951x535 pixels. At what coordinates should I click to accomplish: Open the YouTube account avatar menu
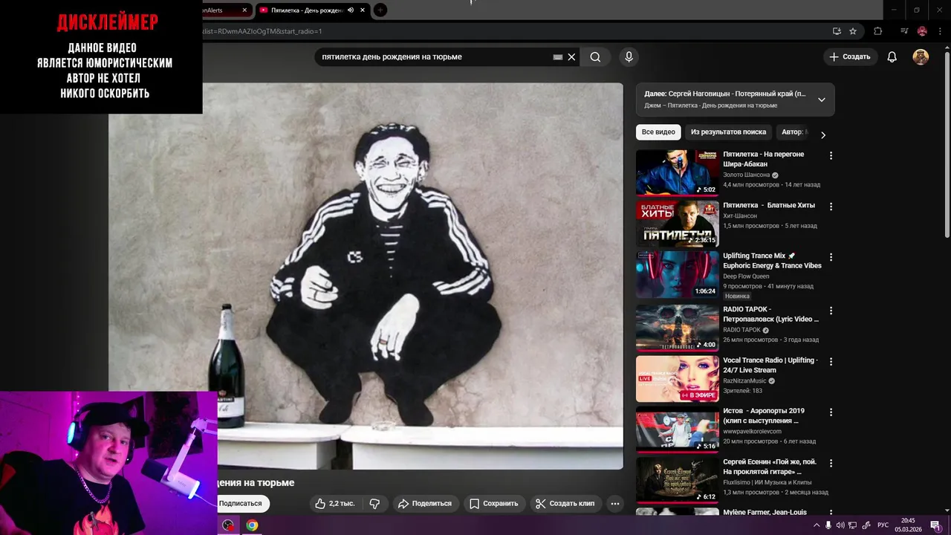coord(921,57)
